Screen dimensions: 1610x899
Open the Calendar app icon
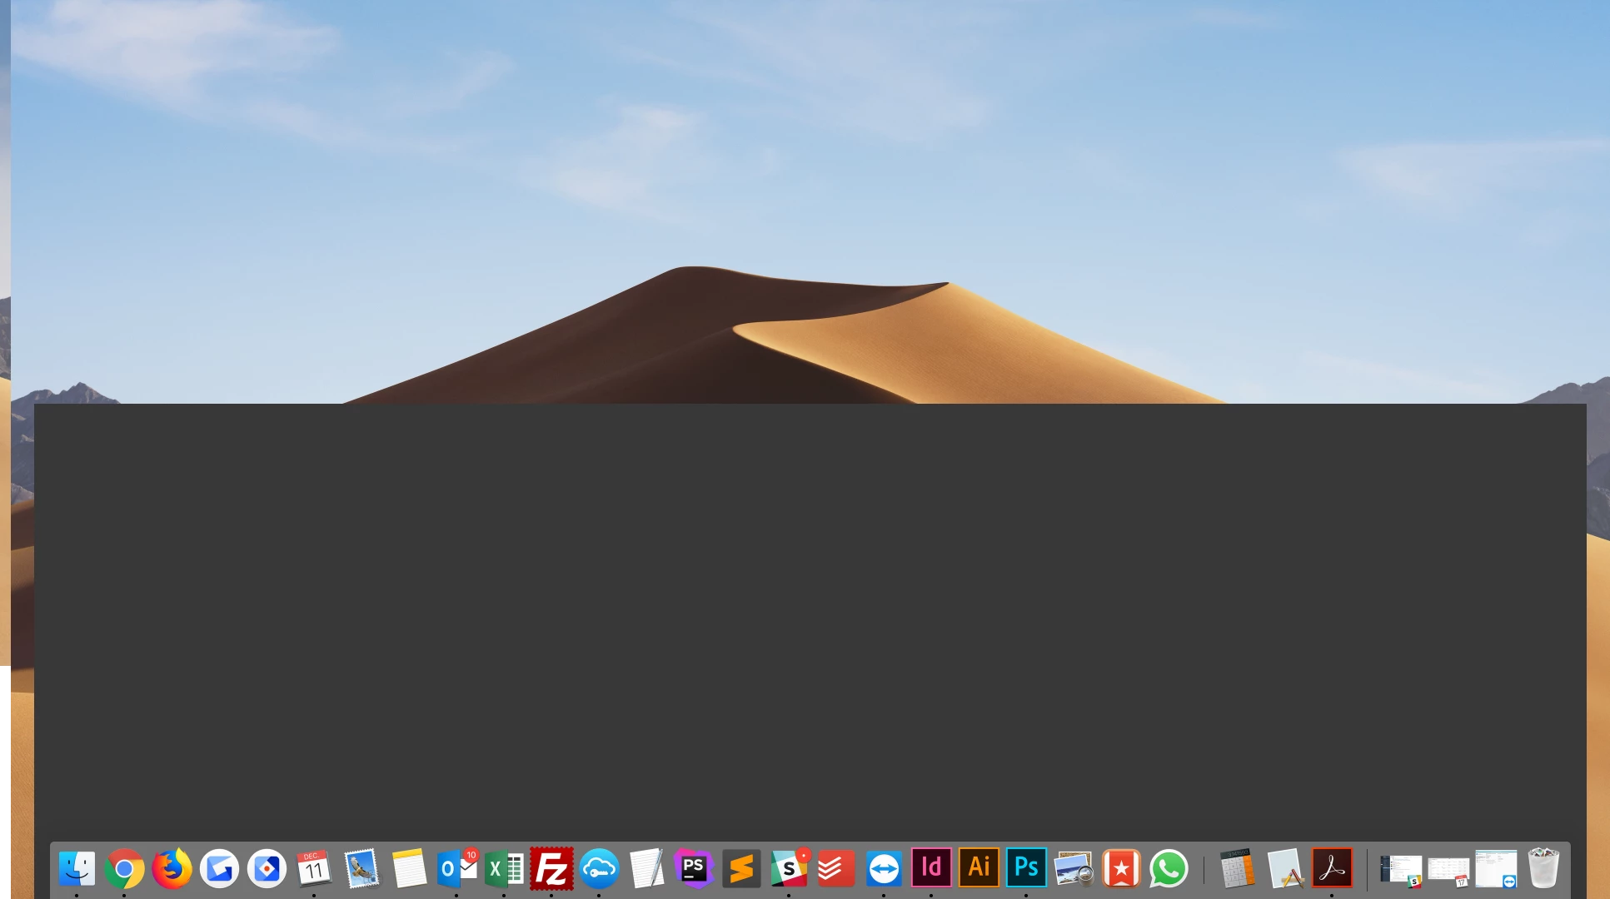click(314, 869)
